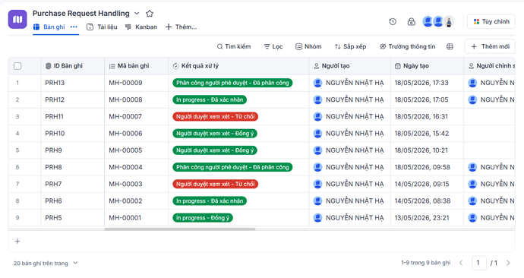
Task: Click date 14/05/2026, 09:15
Action: coord(421,184)
